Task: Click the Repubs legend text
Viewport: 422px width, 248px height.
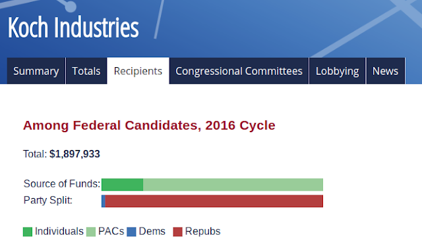Action: pos(202,232)
